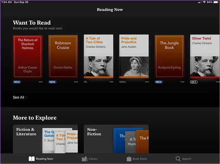The width and height of the screenshot is (220, 164).
Task: Tap the Book Store bag icon
Action: [x=129, y=159]
